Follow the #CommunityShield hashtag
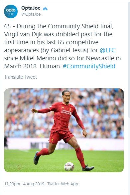The width and height of the screenshot is (130, 195). (89, 66)
